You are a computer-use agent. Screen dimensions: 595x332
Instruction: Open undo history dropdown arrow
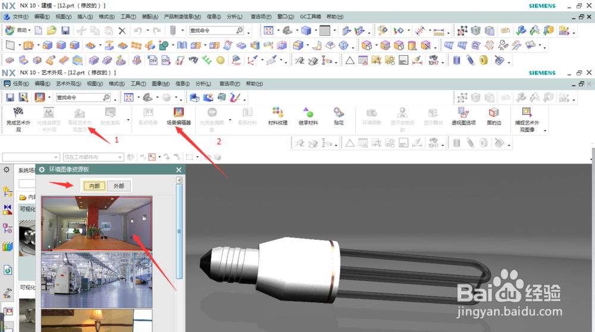148,31
